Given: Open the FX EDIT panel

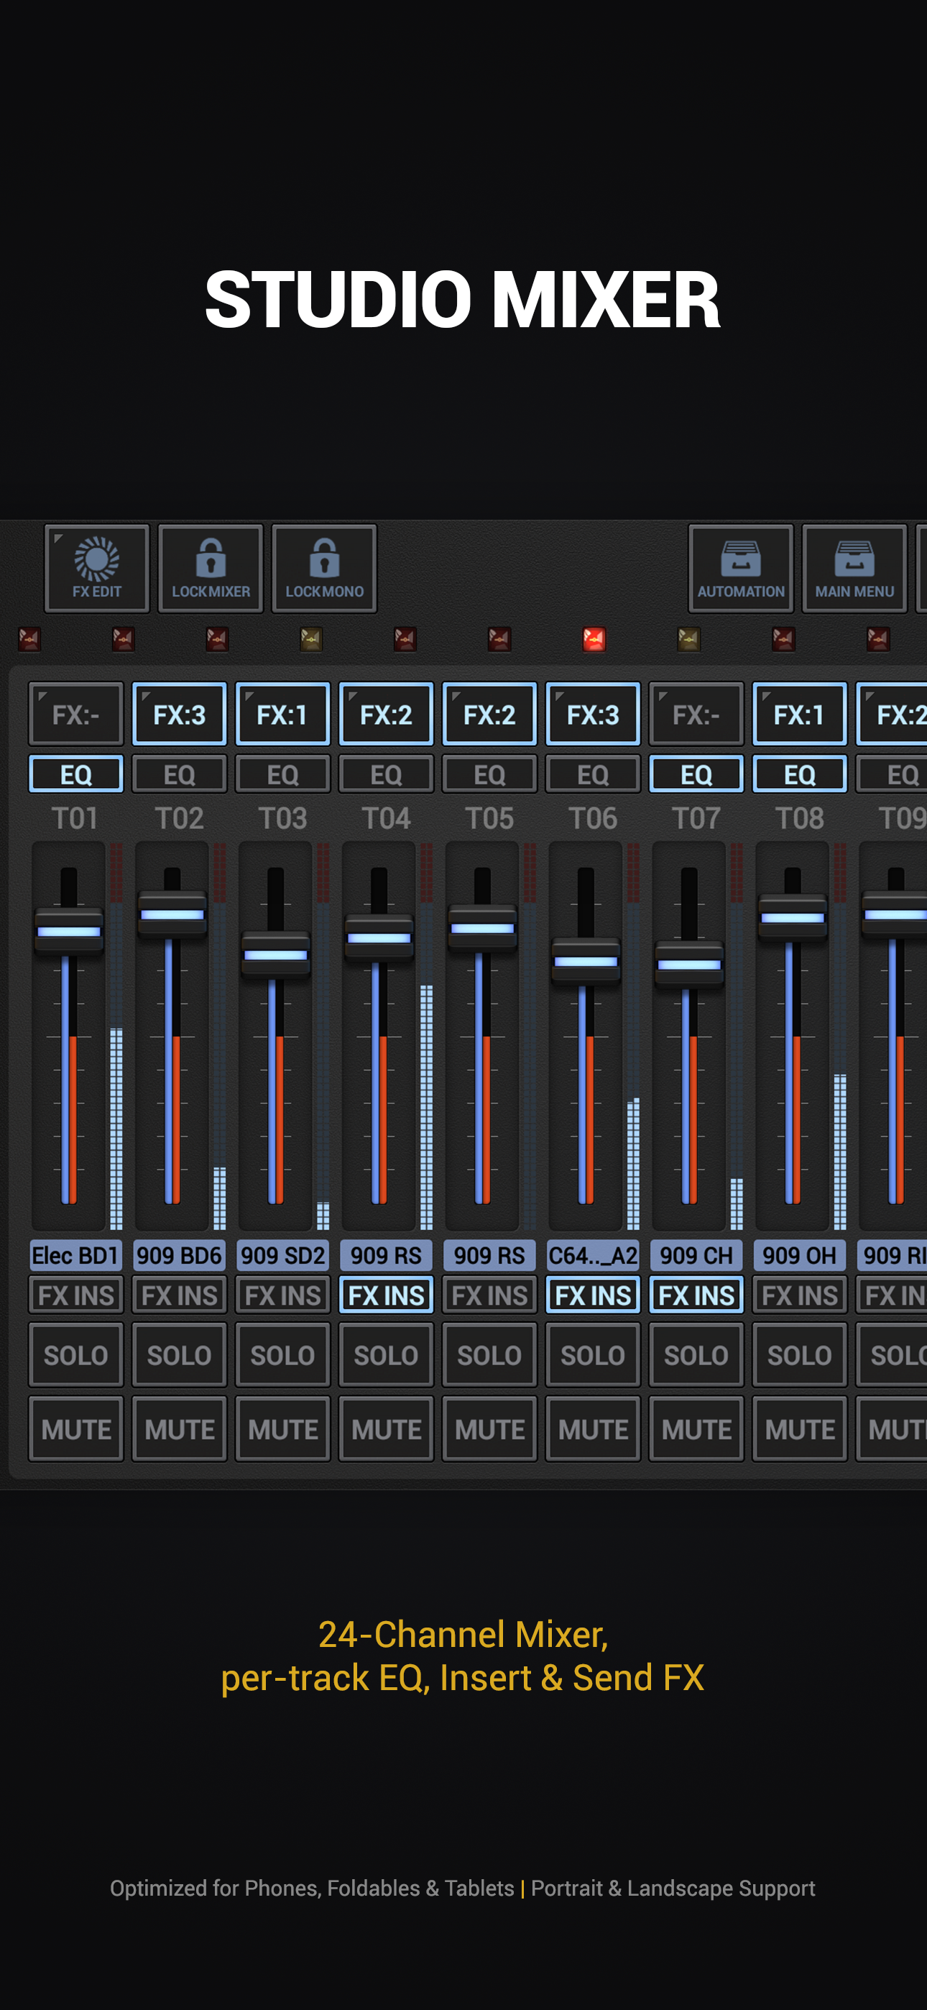Looking at the screenshot, I should (97, 569).
